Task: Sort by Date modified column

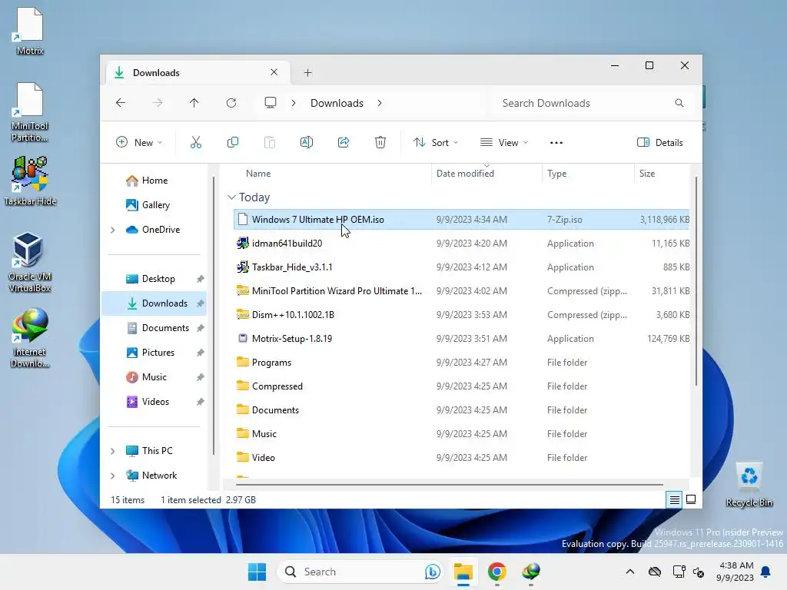Action: click(465, 174)
